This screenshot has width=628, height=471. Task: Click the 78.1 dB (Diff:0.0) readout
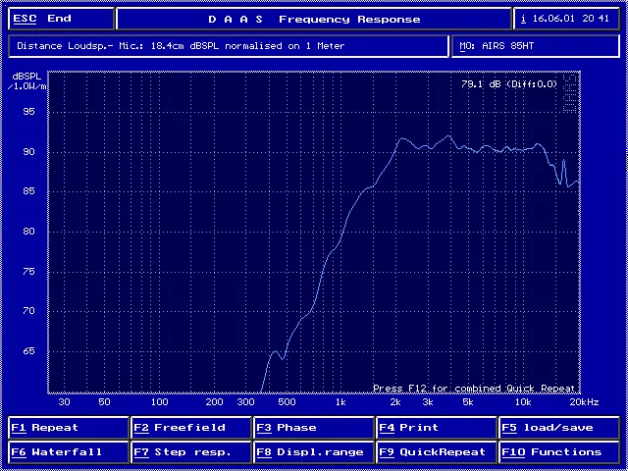click(509, 84)
